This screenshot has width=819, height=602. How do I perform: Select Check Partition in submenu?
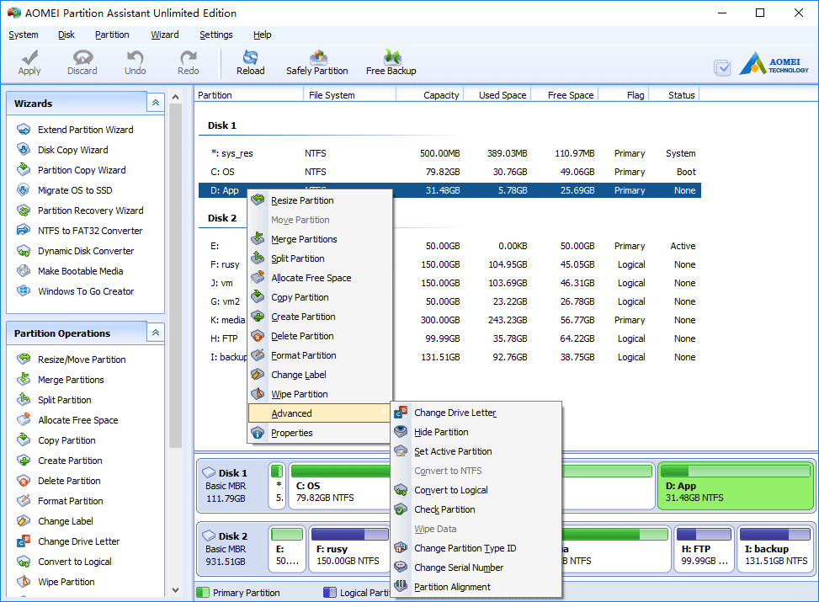point(476,509)
